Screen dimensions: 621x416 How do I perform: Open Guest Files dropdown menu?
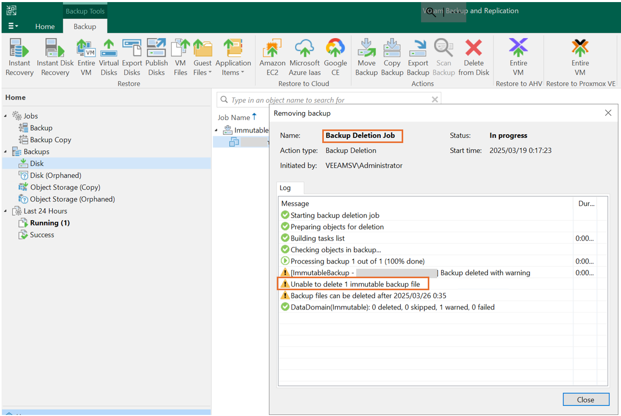pyautogui.click(x=202, y=57)
